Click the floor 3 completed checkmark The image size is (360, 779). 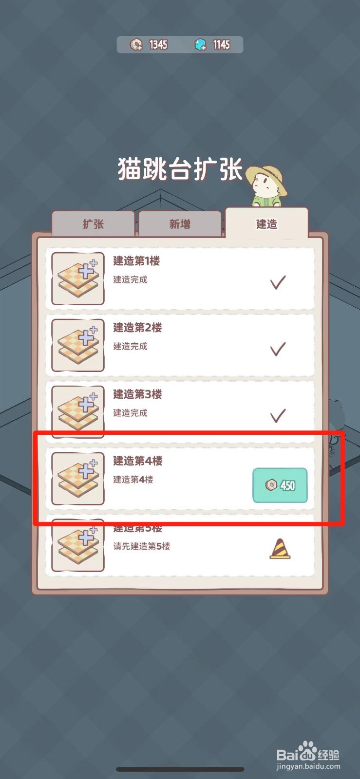click(x=278, y=416)
